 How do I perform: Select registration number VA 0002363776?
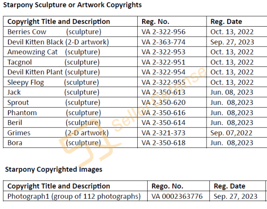tap(177, 197)
